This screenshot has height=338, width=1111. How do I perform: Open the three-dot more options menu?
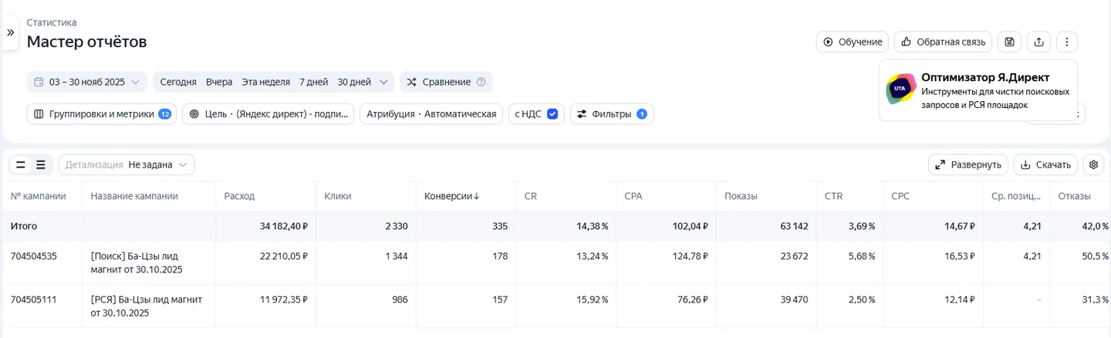(x=1066, y=42)
